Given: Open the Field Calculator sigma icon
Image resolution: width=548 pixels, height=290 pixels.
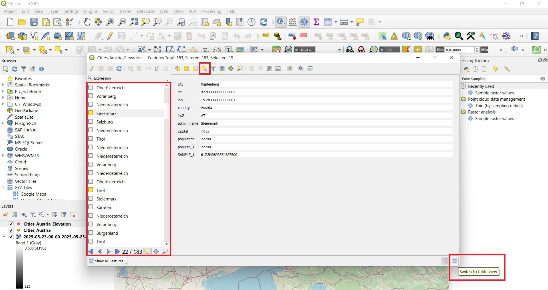Looking at the screenshot, I should click(316, 22).
